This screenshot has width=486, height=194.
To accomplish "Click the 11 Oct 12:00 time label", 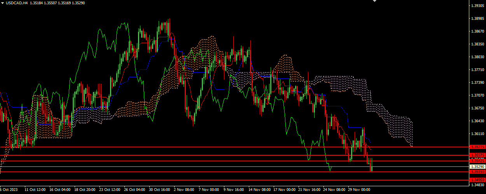I will point(35,191).
